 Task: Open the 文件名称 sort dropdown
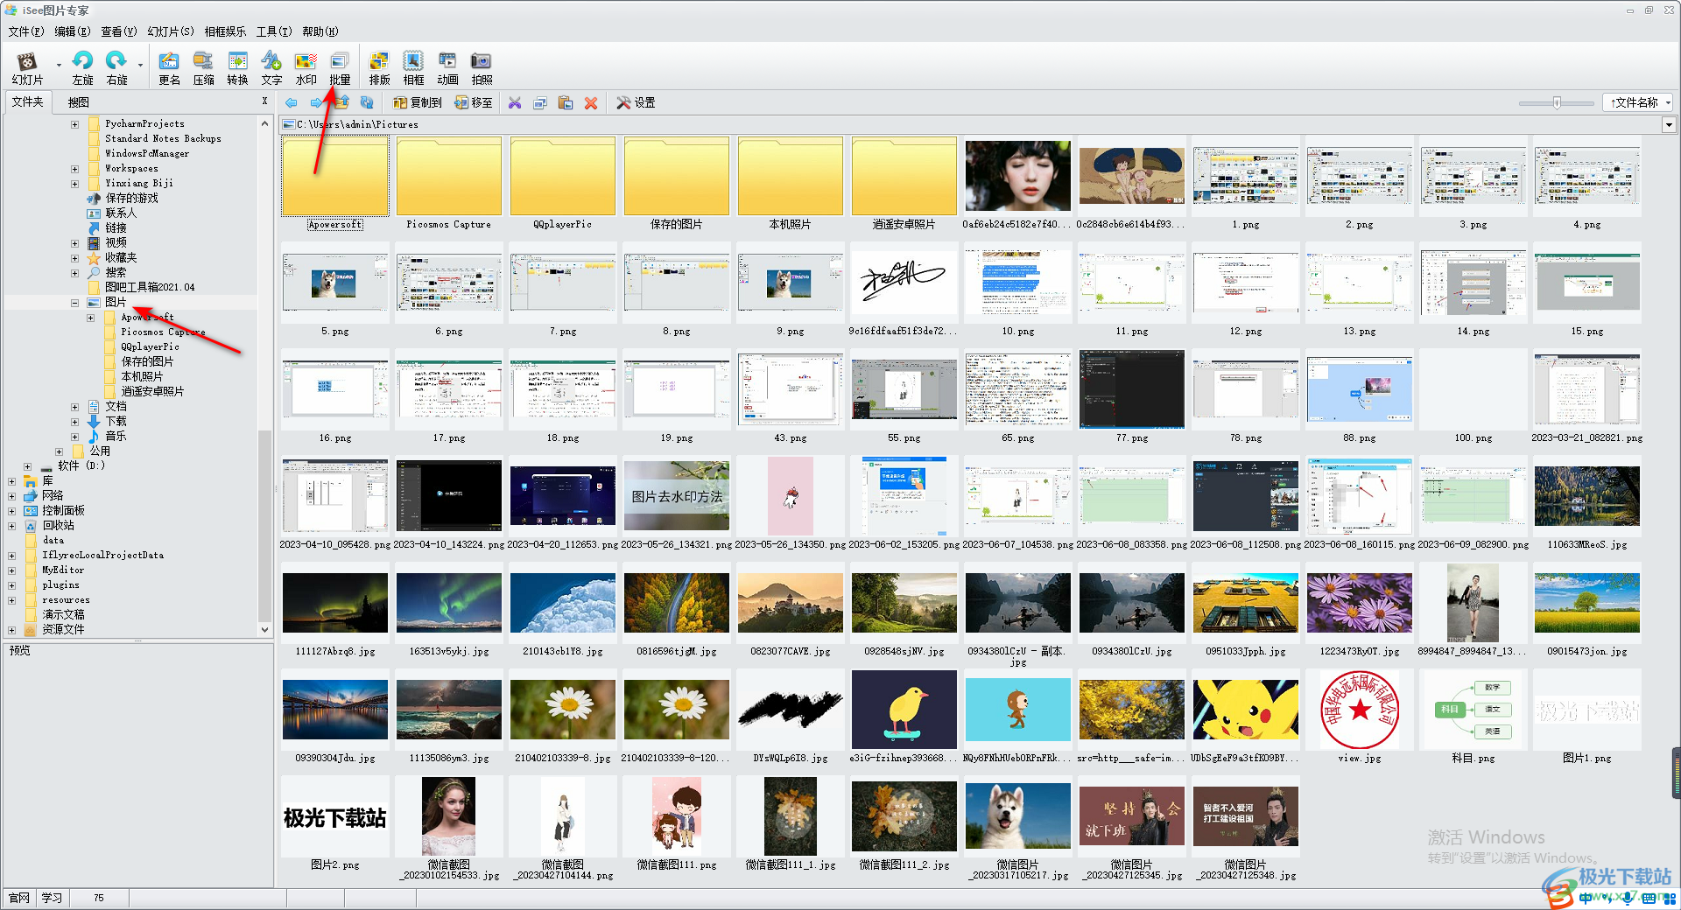coord(1637,102)
